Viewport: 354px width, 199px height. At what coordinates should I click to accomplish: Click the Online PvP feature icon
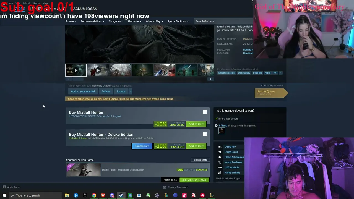[x=220, y=147]
